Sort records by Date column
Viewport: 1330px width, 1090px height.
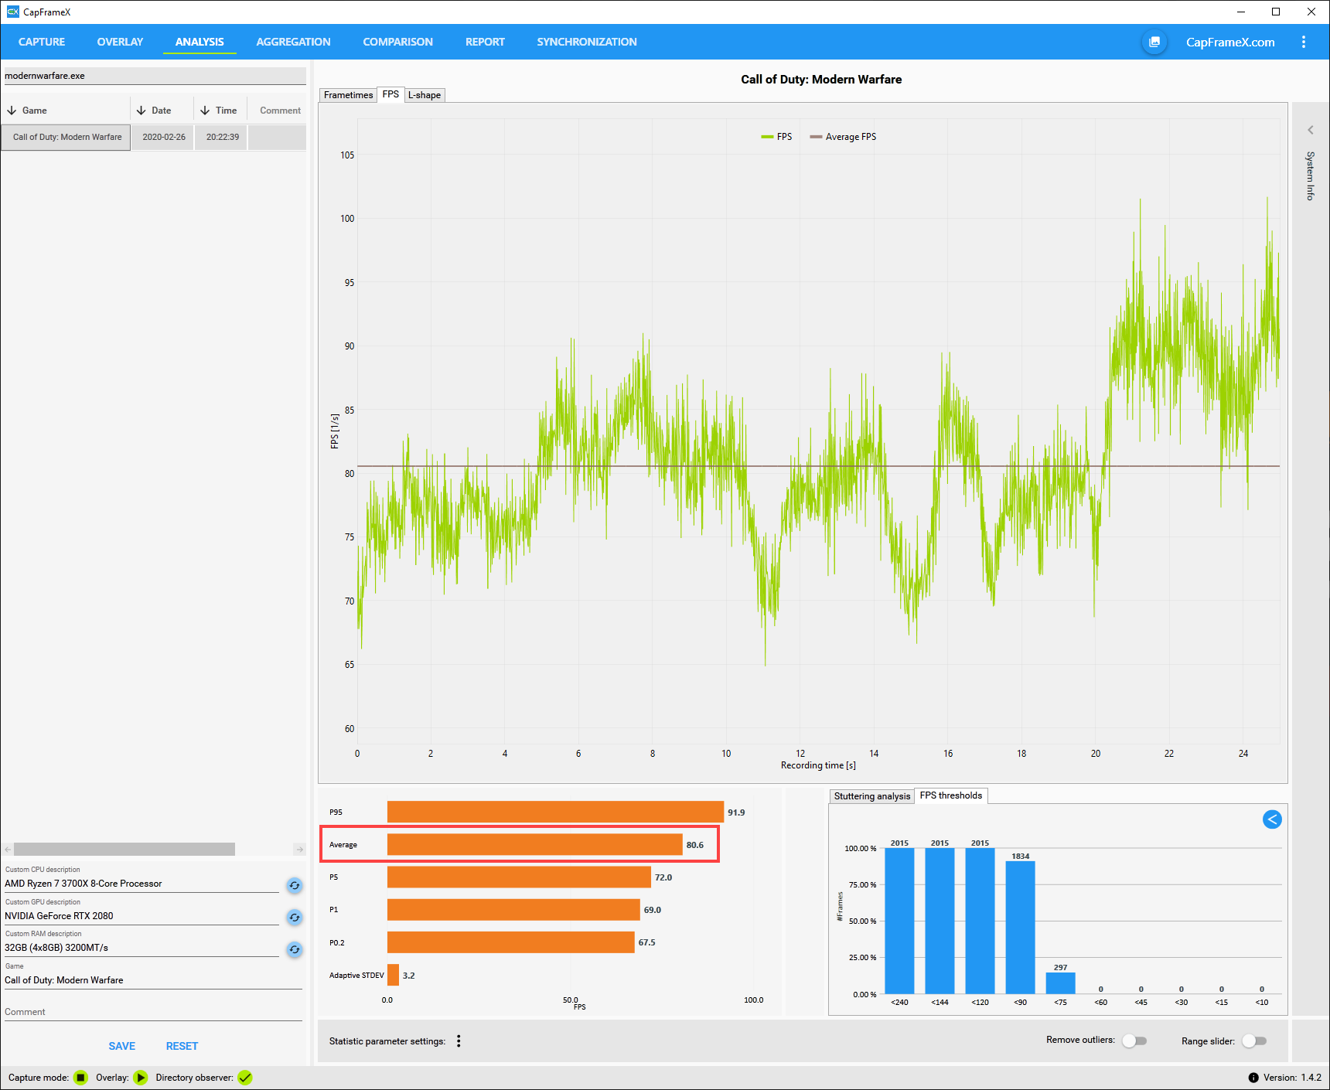tap(162, 111)
